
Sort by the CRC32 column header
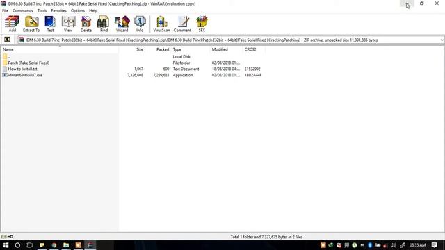(x=254, y=49)
